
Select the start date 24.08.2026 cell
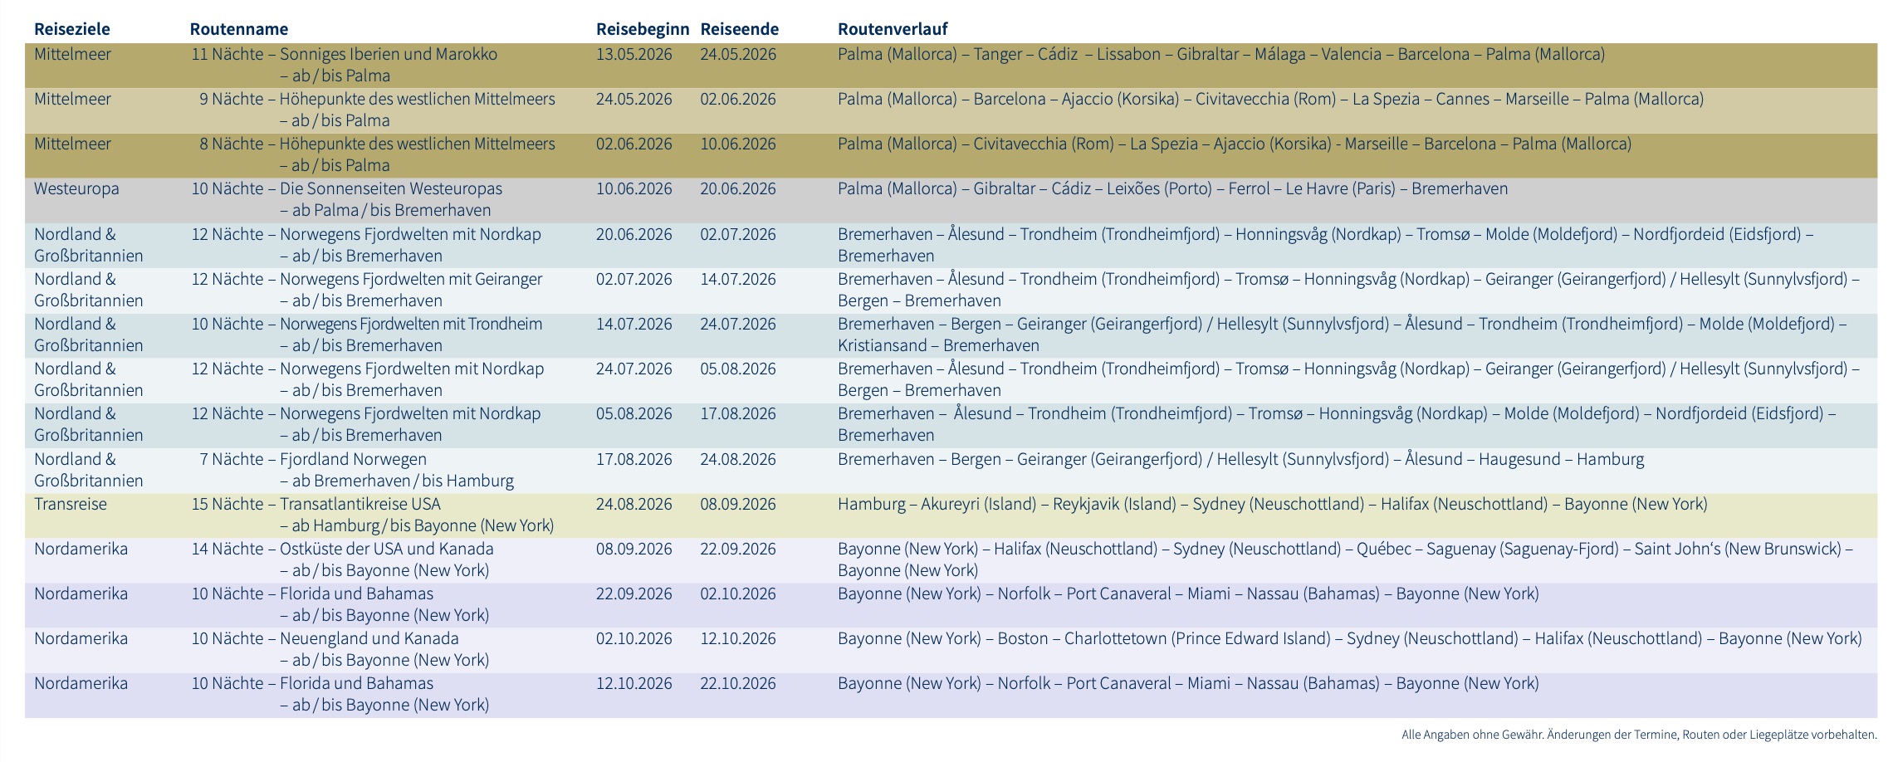click(x=633, y=505)
